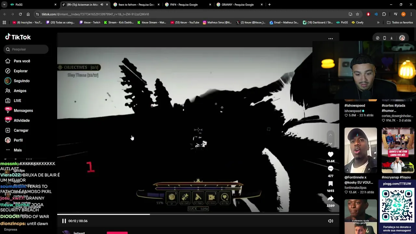Seek on the video progress bar

(x=198, y=214)
